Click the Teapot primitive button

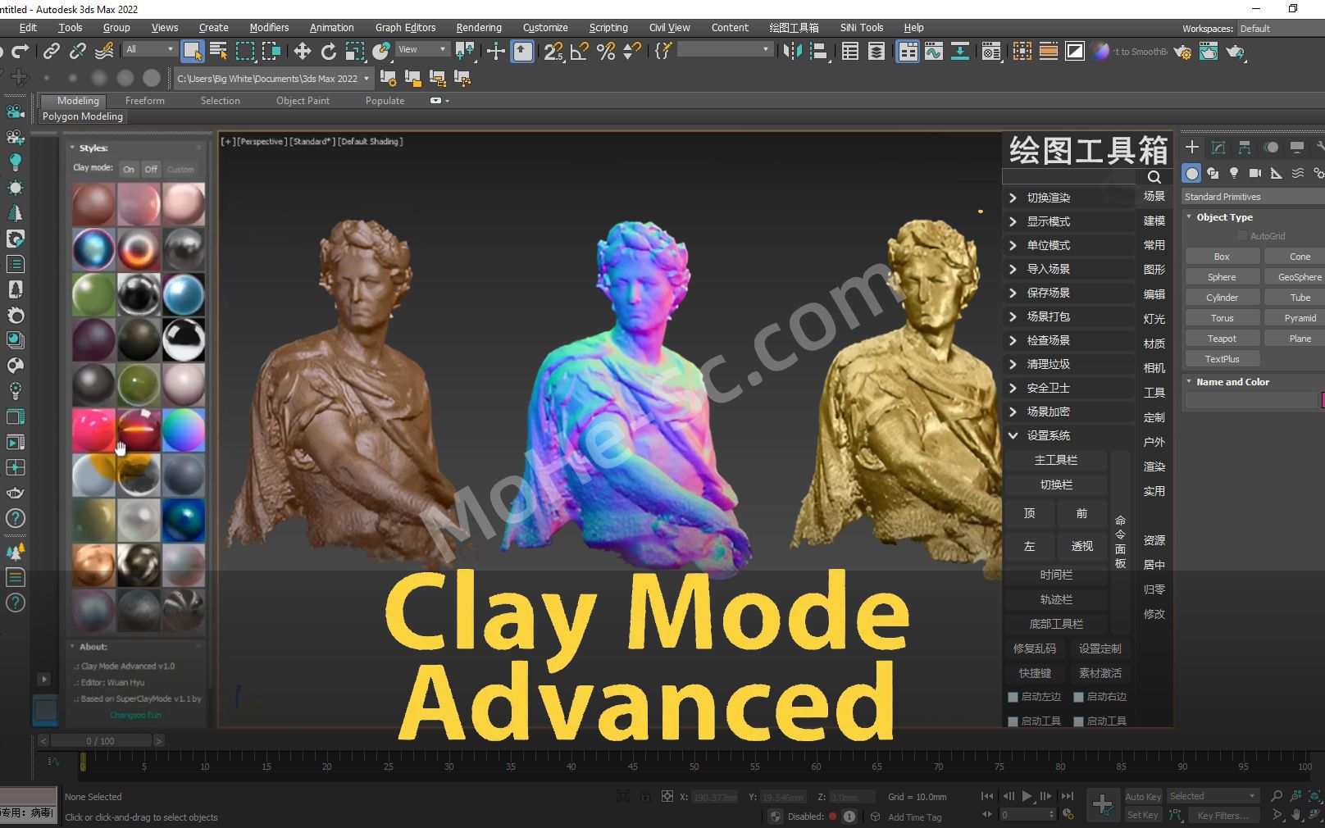point(1222,338)
